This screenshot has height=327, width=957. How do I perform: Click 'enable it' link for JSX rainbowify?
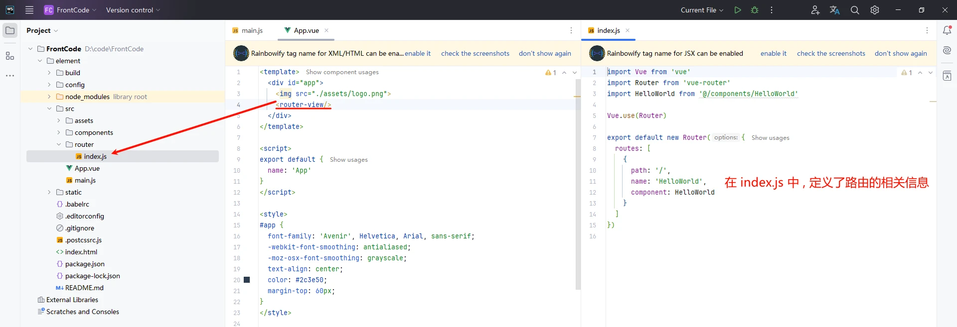point(773,53)
